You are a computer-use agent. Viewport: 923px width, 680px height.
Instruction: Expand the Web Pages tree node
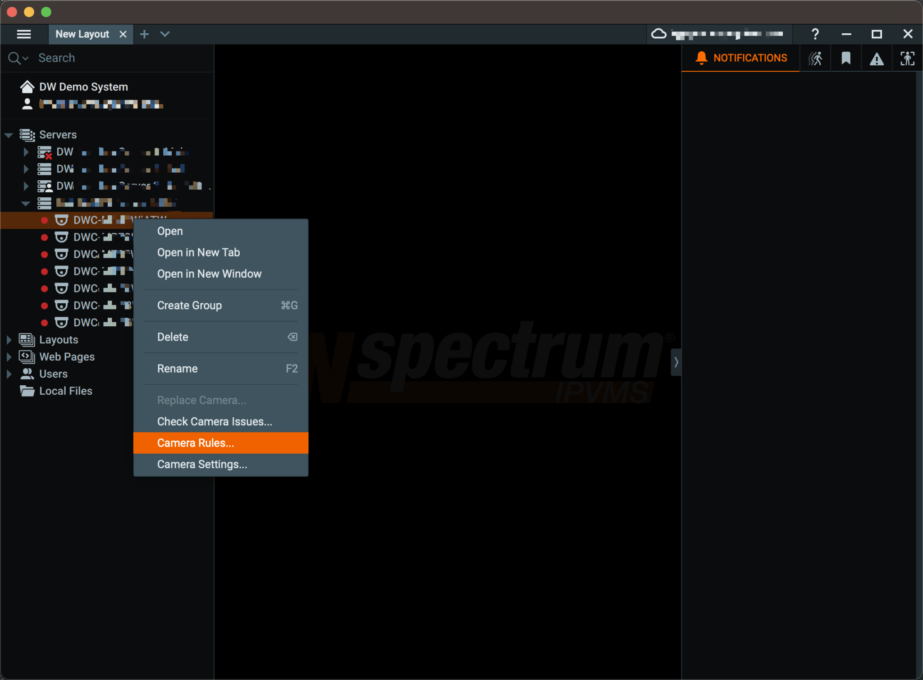[9, 357]
